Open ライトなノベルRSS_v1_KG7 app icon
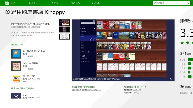193x108 pixels. point(16,54)
